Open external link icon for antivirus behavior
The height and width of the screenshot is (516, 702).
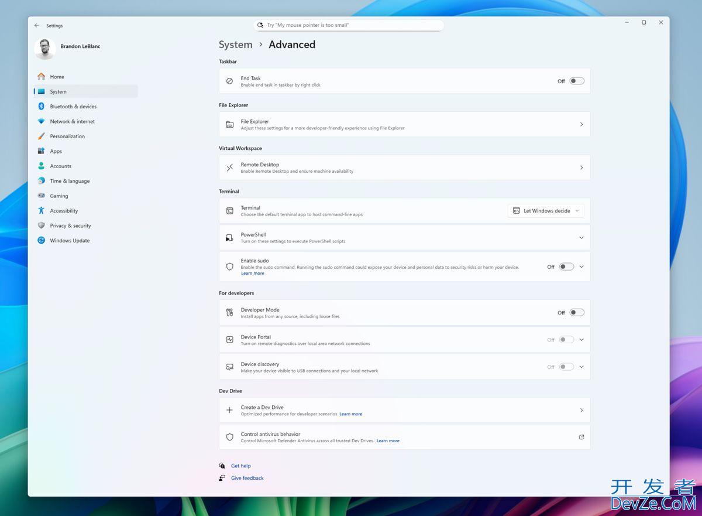pos(581,437)
